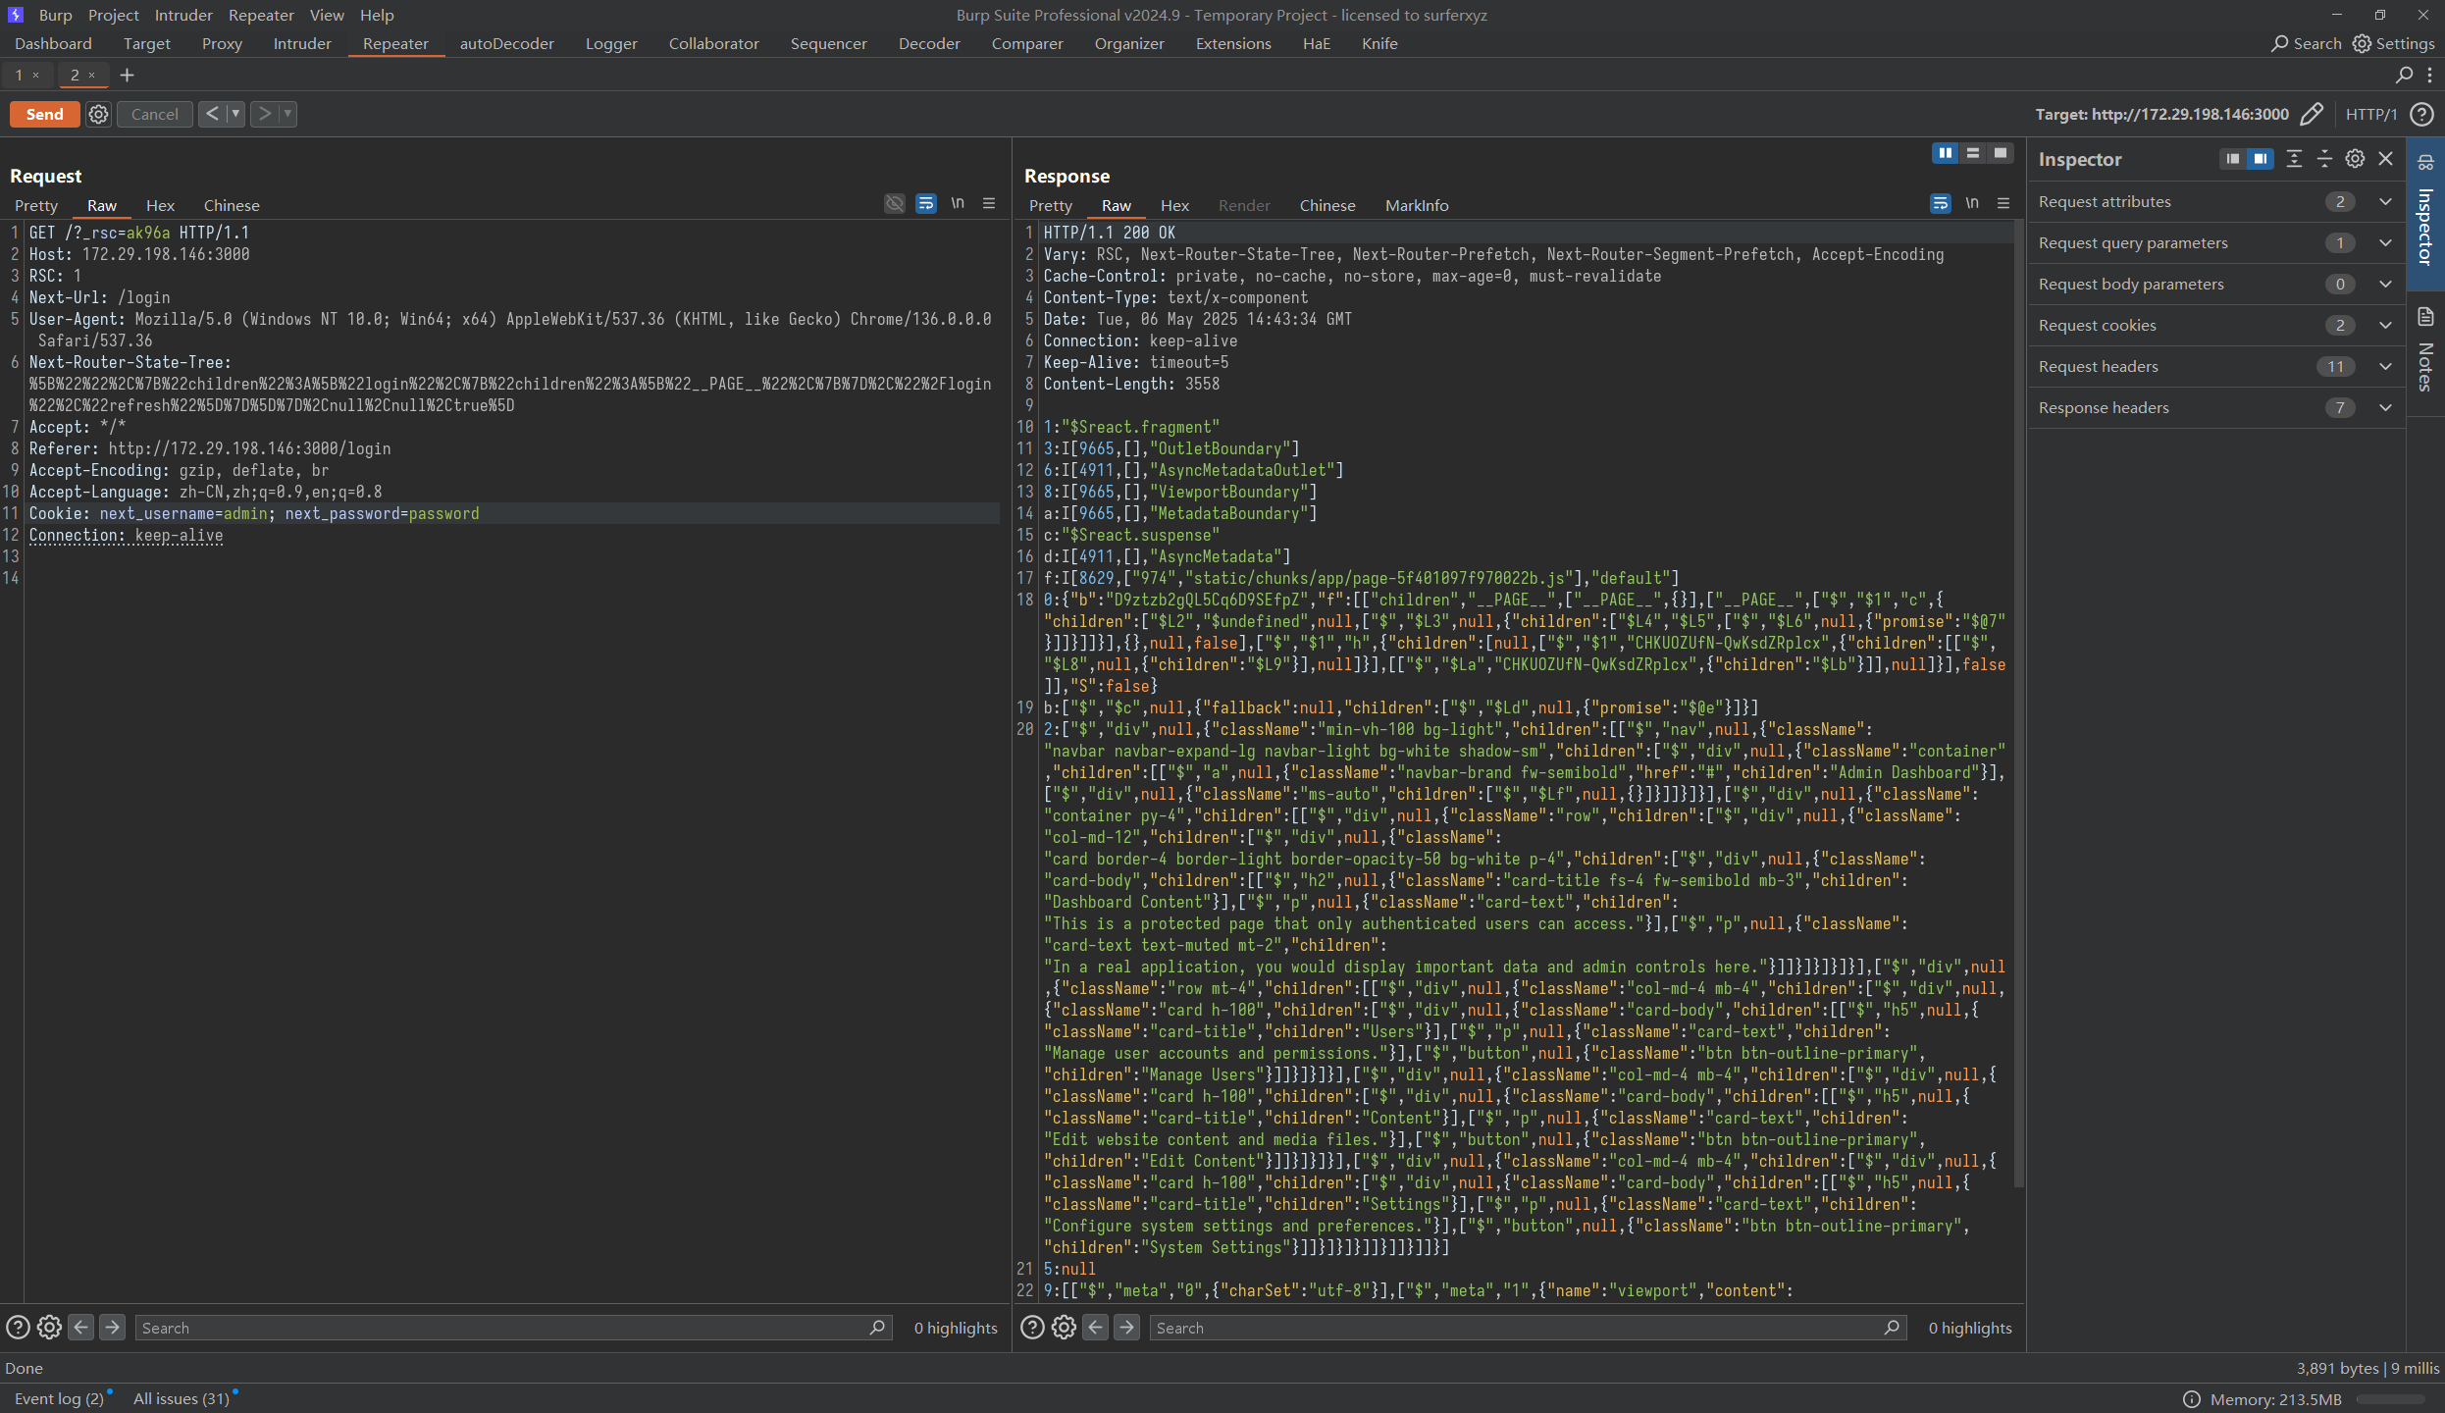Close the Inspector panel
The height and width of the screenshot is (1413, 2445).
pos(2386,159)
